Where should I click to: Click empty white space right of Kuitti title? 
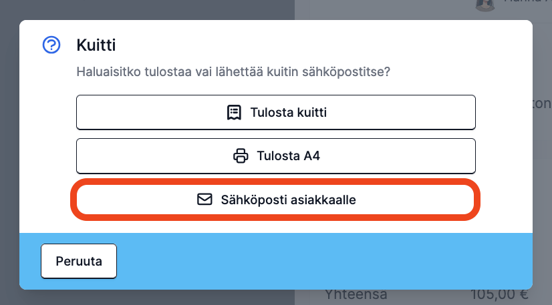coord(317,45)
